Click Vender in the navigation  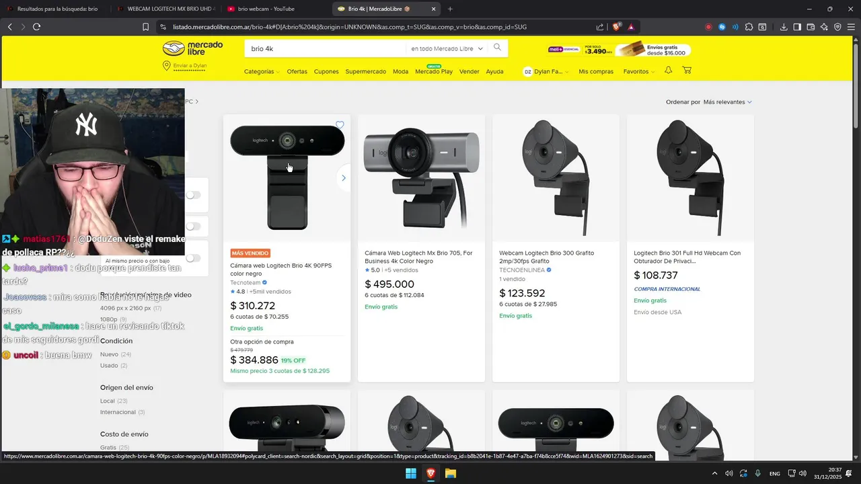coord(470,71)
